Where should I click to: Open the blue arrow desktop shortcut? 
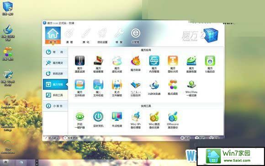[8, 77]
